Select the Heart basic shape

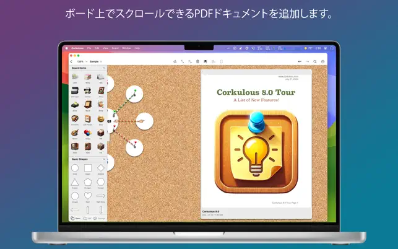coord(88,196)
